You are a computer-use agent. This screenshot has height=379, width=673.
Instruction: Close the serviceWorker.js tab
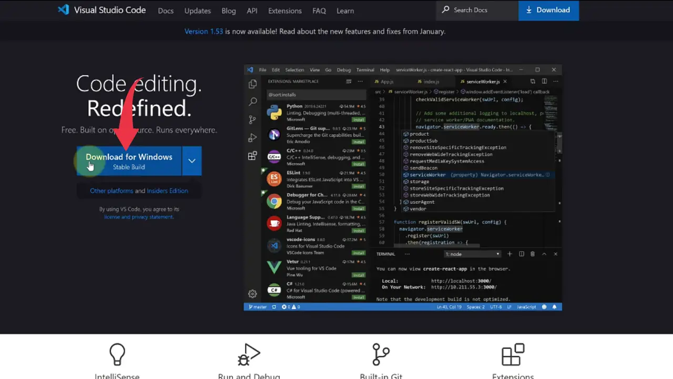coord(505,82)
